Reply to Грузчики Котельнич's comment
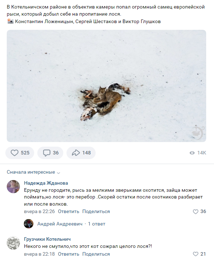The width and height of the screenshot is (214, 261). point(68,254)
